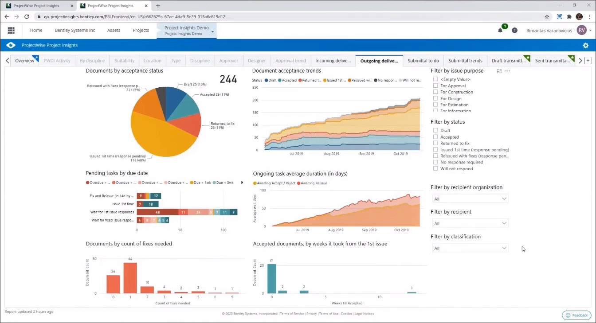Open settings gear in blue header

click(585, 45)
